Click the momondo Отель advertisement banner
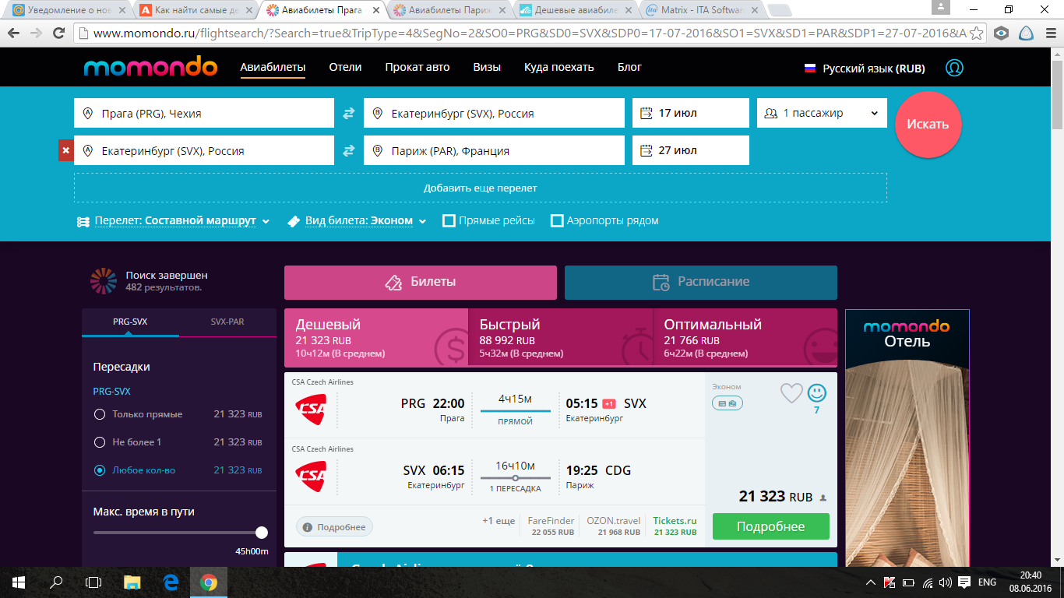 pos(907,438)
